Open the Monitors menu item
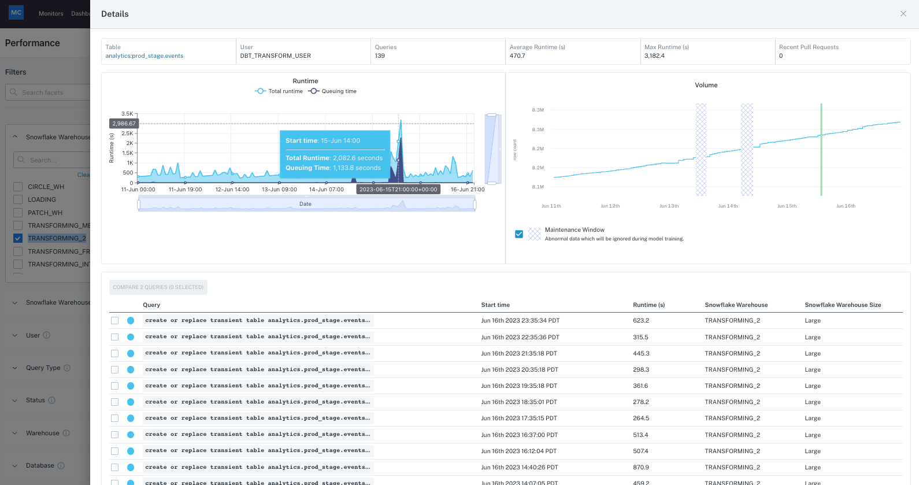Screen dimensions: 919x485 tap(51, 13)
